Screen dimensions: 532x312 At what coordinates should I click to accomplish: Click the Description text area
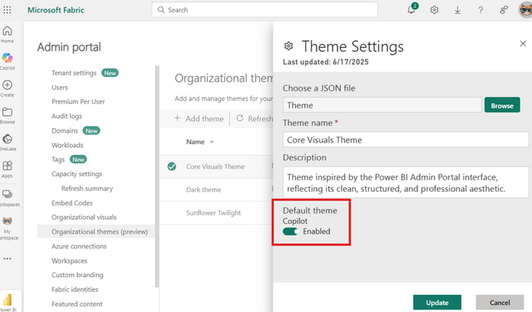point(406,182)
